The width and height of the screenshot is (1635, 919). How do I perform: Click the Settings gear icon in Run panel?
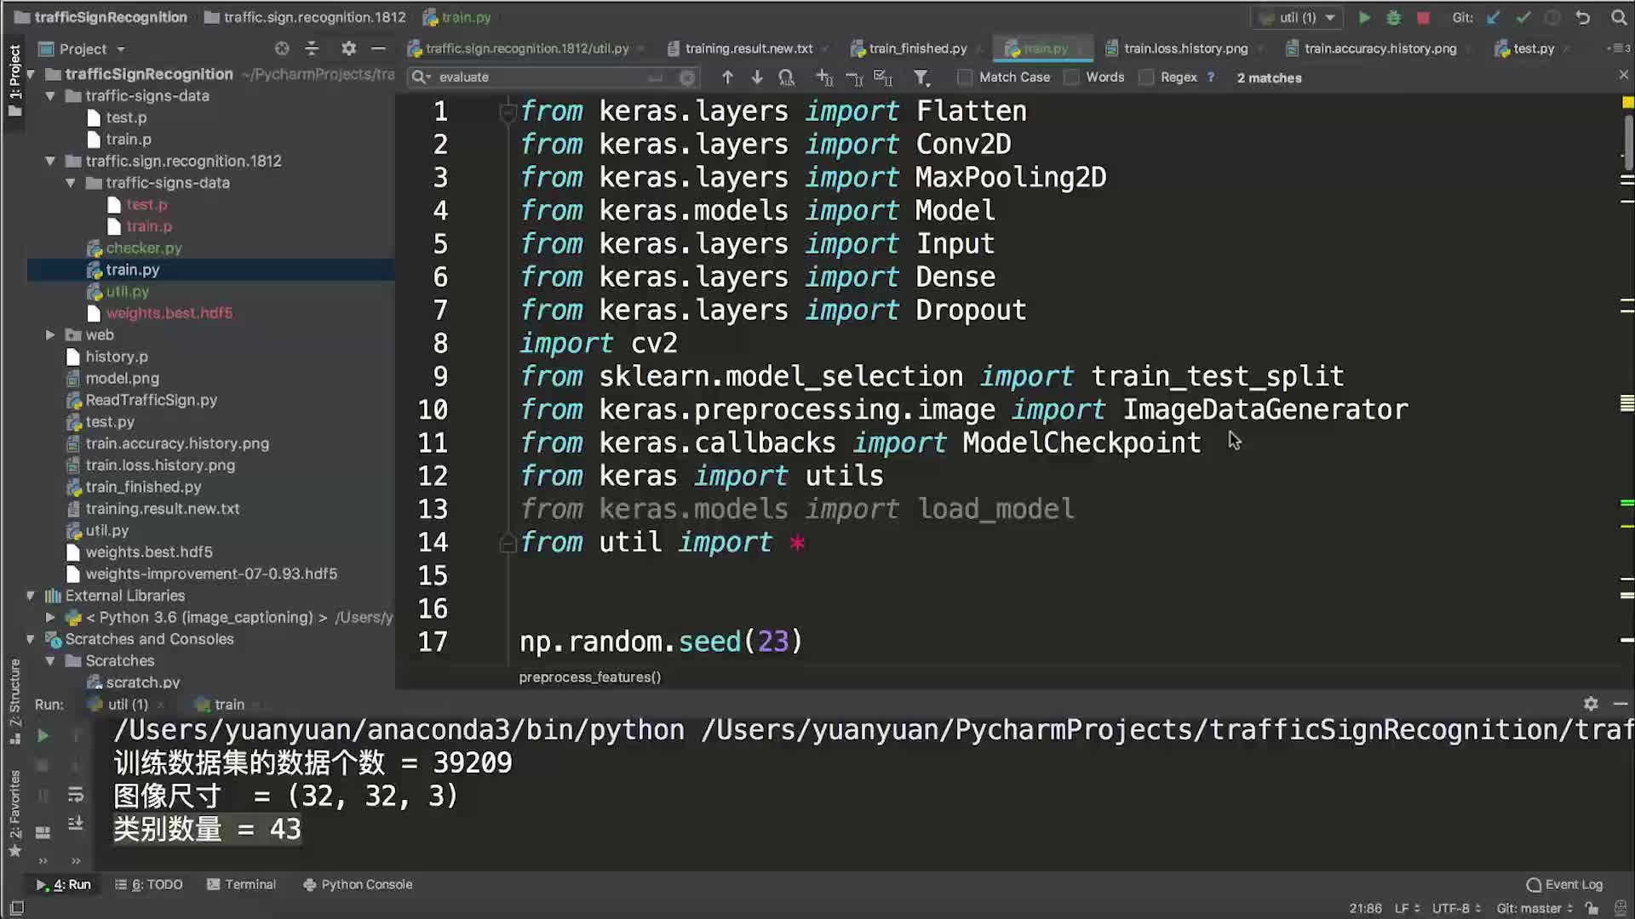[1590, 704]
